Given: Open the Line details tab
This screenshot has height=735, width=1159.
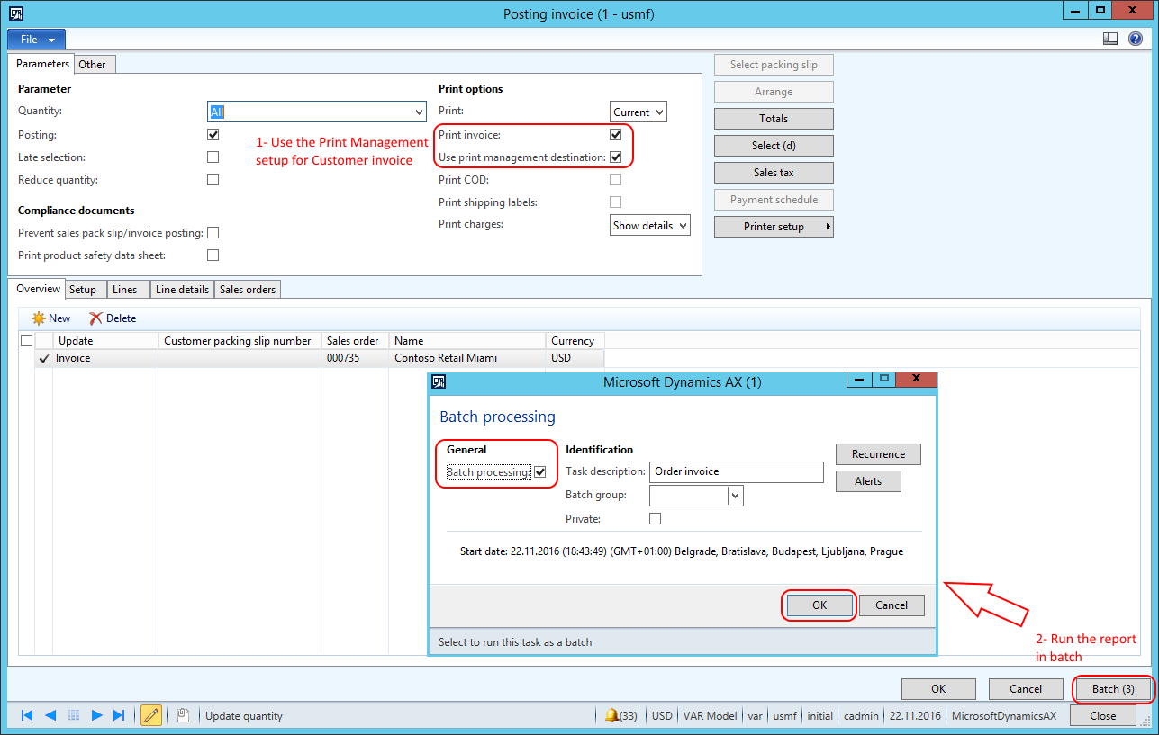Looking at the screenshot, I should click(182, 290).
